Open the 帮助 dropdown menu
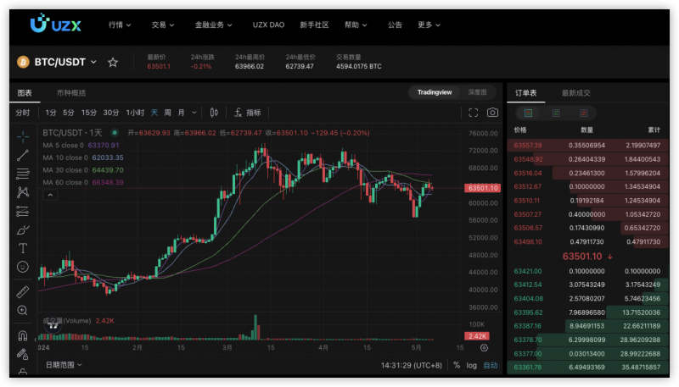Screen dimensions: 679x387 coord(356,25)
